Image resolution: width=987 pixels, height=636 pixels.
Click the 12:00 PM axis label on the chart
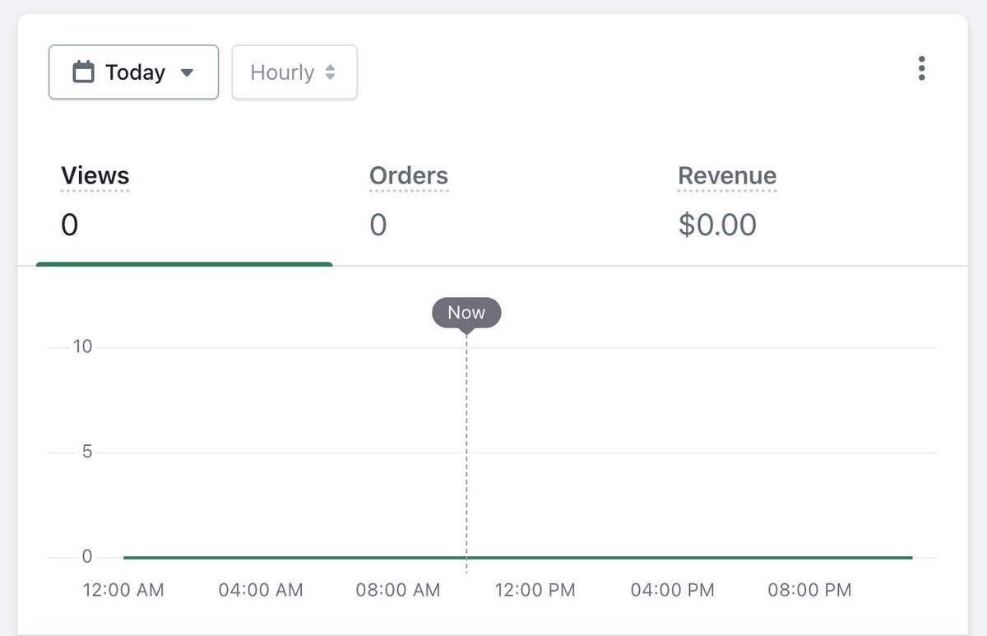click(535, 590)
